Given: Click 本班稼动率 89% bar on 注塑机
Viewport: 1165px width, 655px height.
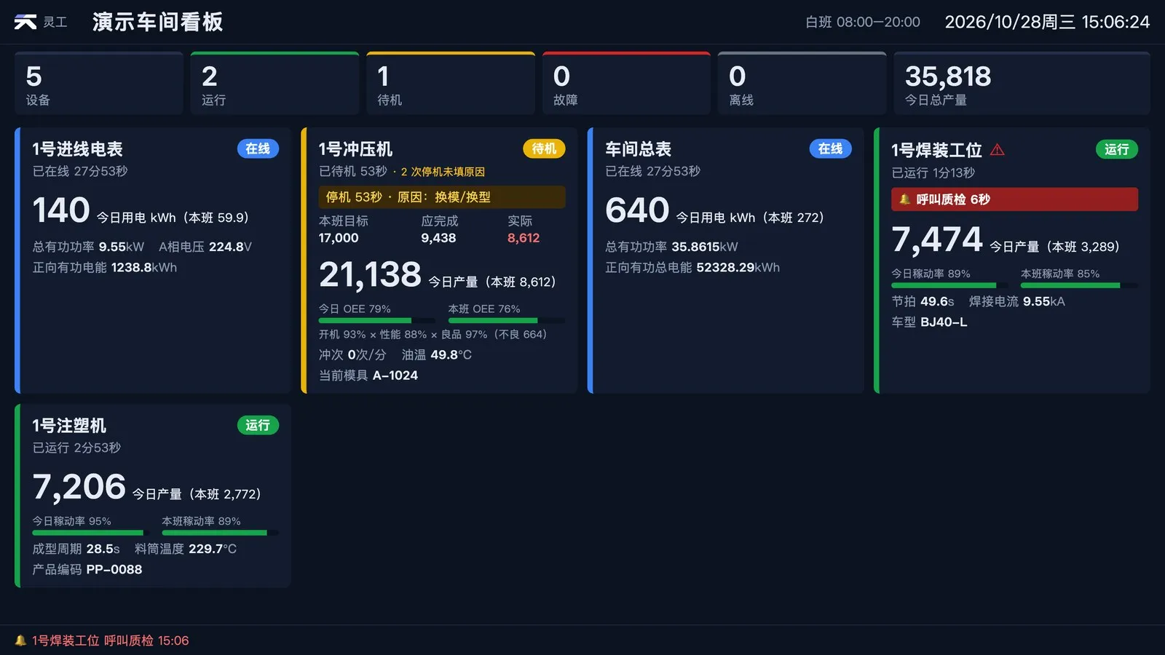Looking at the screenshot, I should pyautogui.click(x=220, y=533).
